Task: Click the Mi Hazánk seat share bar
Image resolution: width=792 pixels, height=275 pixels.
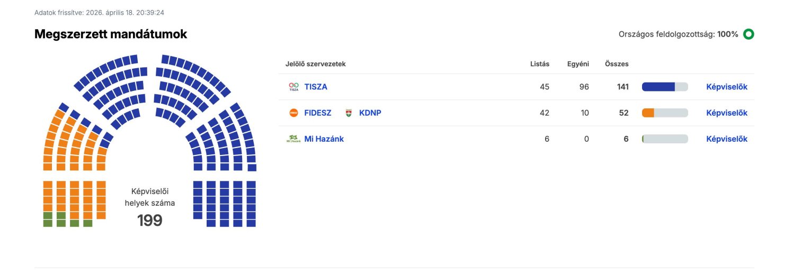Action: point(643,139)
